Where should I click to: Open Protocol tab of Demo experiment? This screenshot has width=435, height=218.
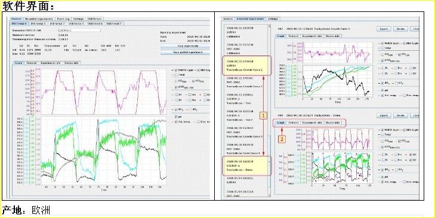click(293, 122)
